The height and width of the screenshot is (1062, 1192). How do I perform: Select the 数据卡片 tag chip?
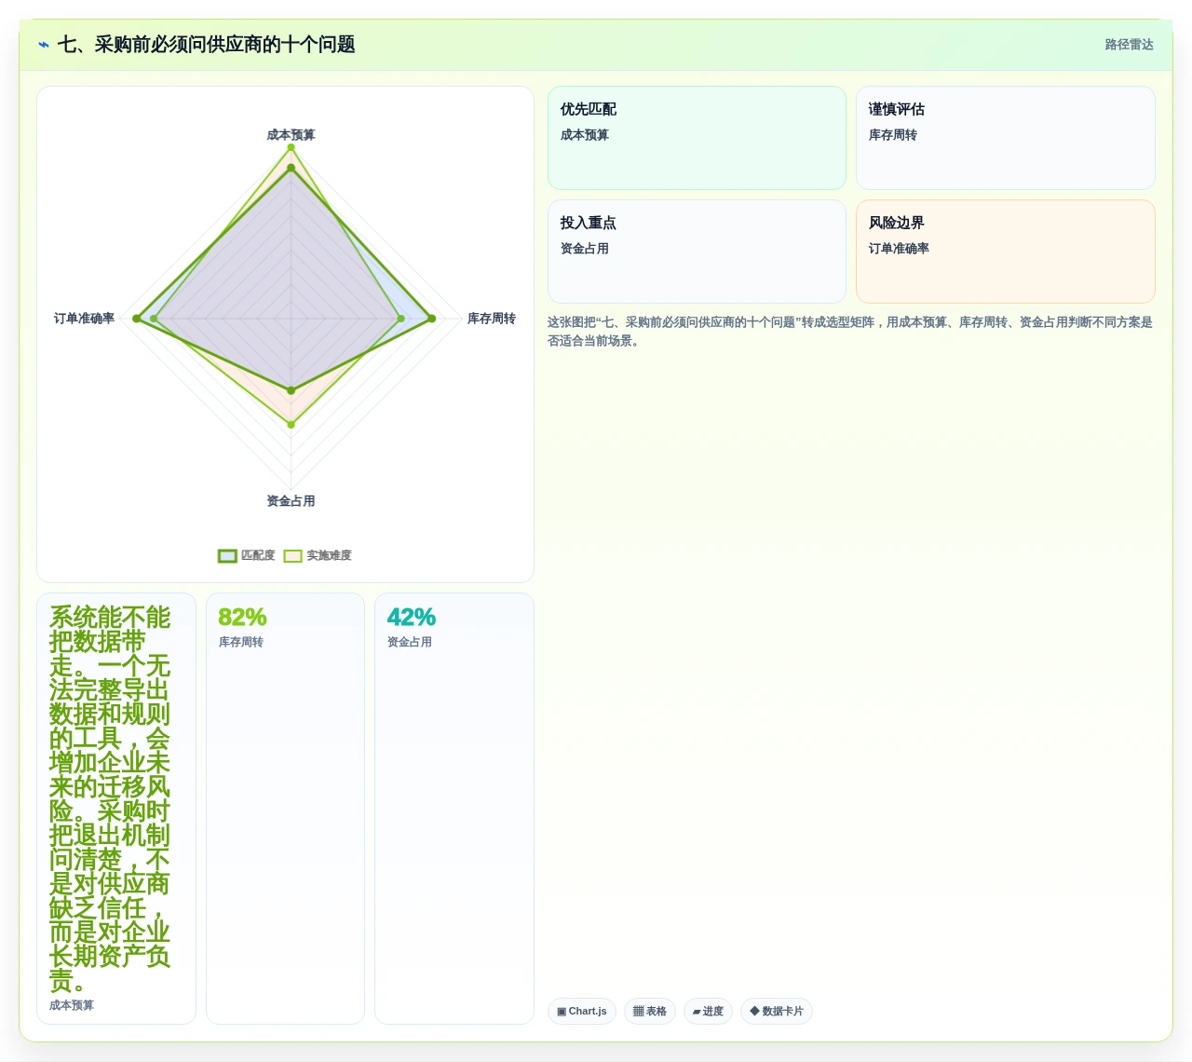point(777,1012)
